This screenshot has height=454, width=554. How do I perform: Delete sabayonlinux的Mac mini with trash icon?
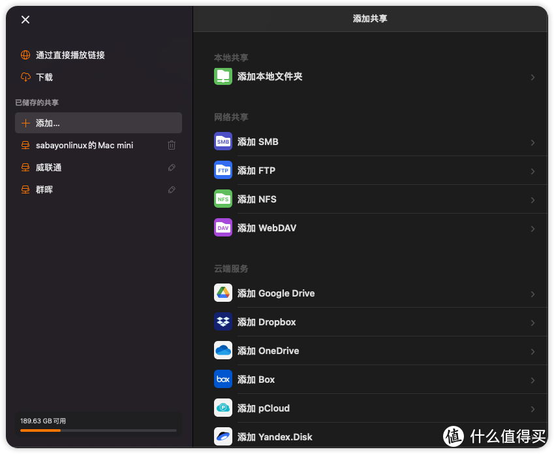point(172,145)
